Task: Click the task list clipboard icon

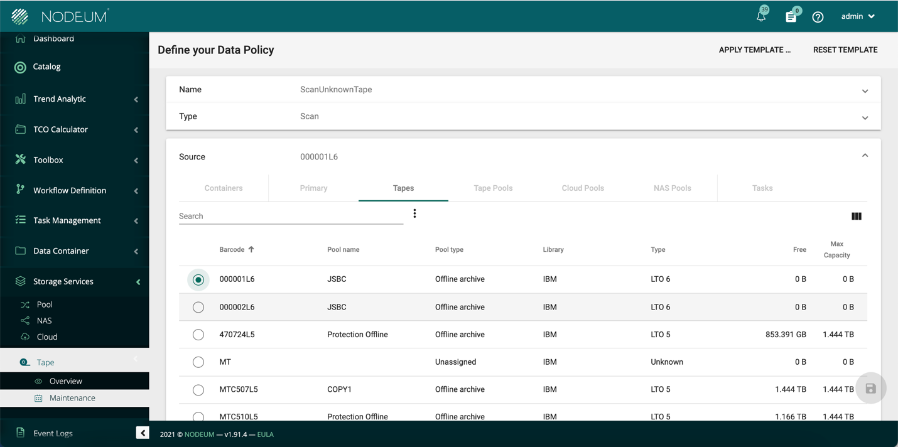Action: [x=791, y=17]
